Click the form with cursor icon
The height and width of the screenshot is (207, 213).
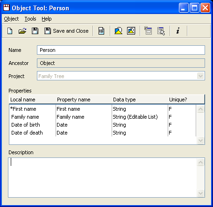(x=161, y=31)
